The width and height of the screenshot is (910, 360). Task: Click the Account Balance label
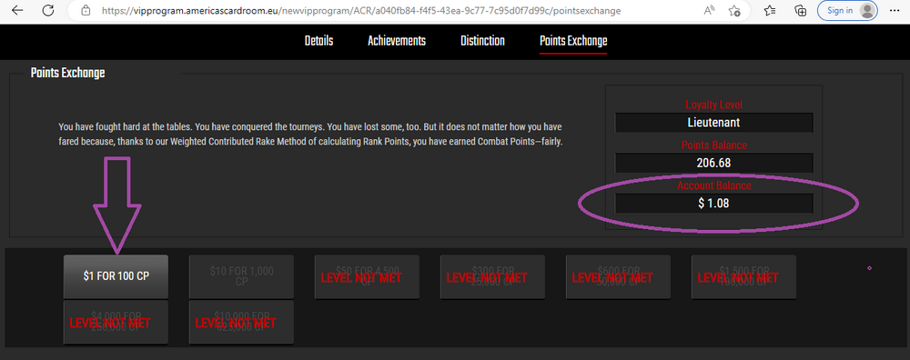pyautogui.click(x=713, y=186)
